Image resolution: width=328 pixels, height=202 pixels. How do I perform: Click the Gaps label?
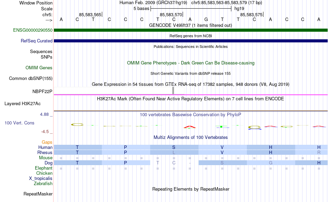coord(47,142)
